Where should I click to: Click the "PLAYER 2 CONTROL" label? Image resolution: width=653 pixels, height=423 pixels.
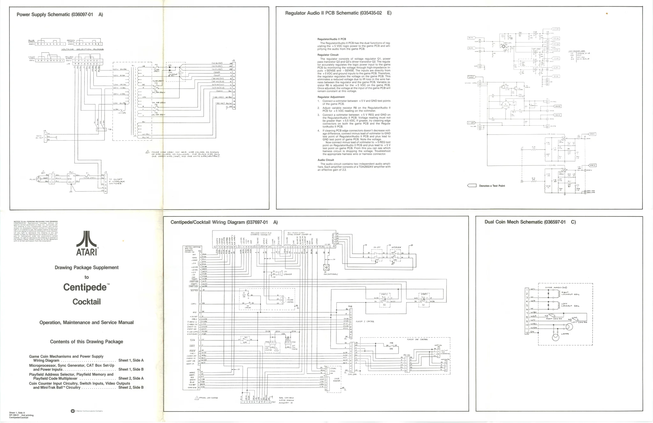[x=365, y=322]
